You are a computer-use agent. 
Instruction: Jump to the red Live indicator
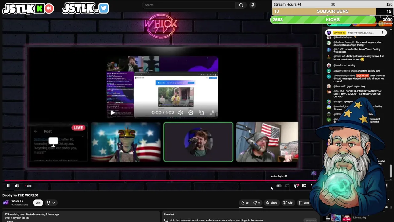point(28,186)
